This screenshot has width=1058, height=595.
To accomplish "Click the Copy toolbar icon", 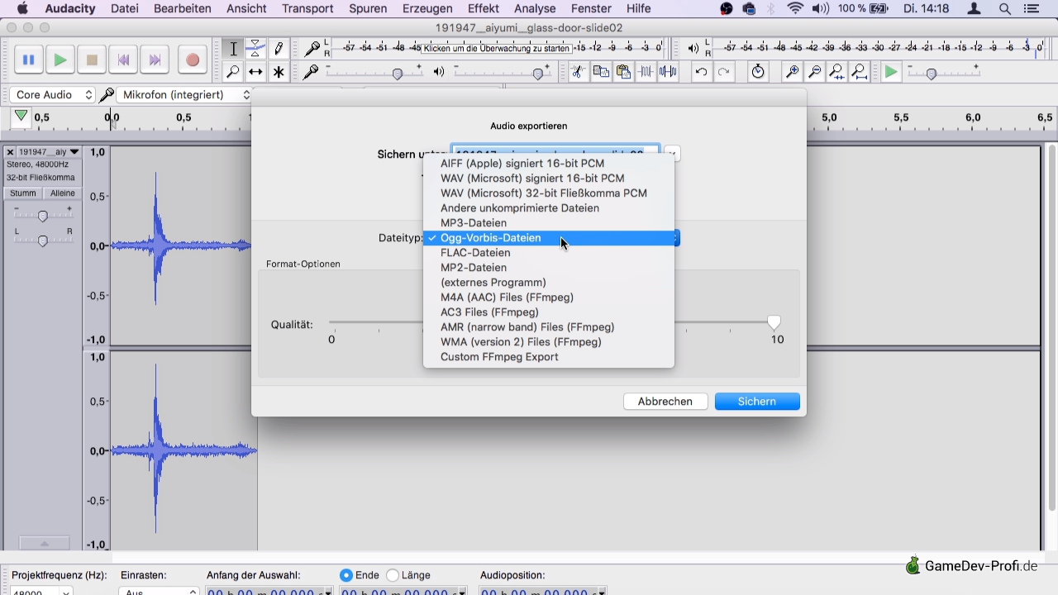I will pos(601,72).
